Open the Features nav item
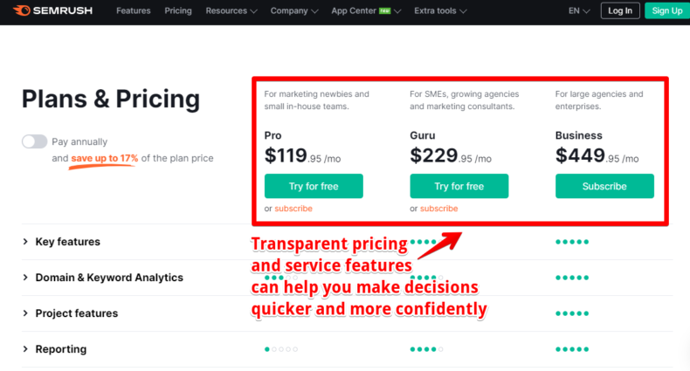Image resolution: width=690 pixels, height=371 pixels. 134,11
